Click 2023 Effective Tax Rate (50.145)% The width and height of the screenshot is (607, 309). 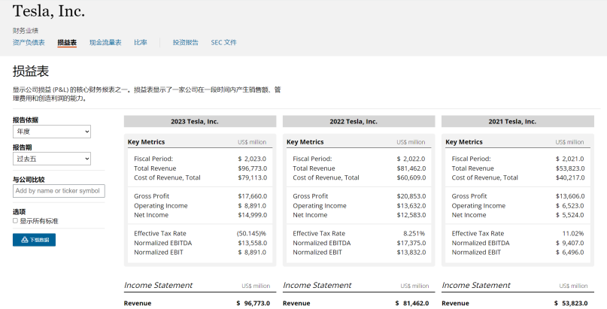click(252, 233)
